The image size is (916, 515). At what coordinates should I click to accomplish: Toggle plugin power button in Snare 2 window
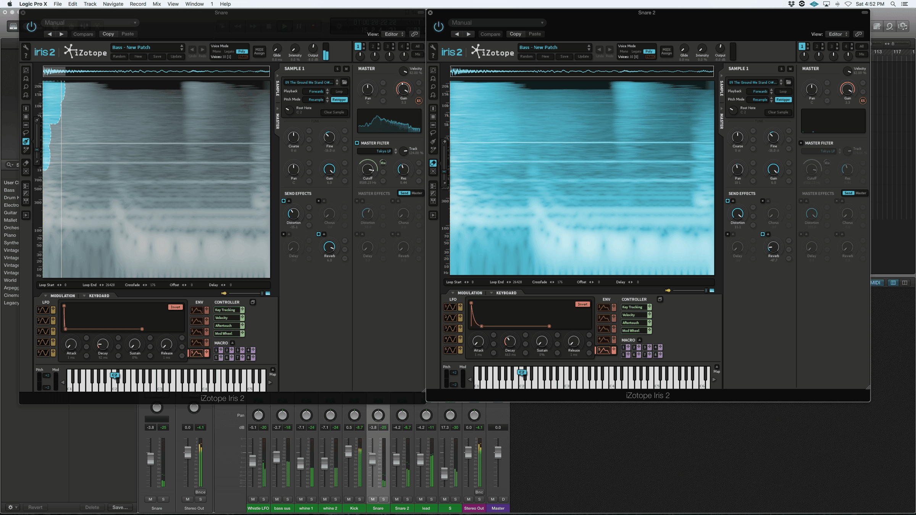click(x=439, y=27)
